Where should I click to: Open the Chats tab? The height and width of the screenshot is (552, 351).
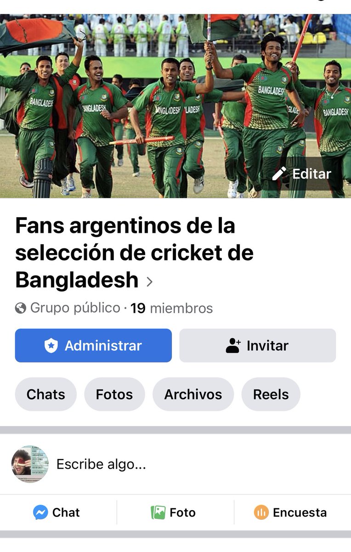pyautogui.click(x=46, y=394)
